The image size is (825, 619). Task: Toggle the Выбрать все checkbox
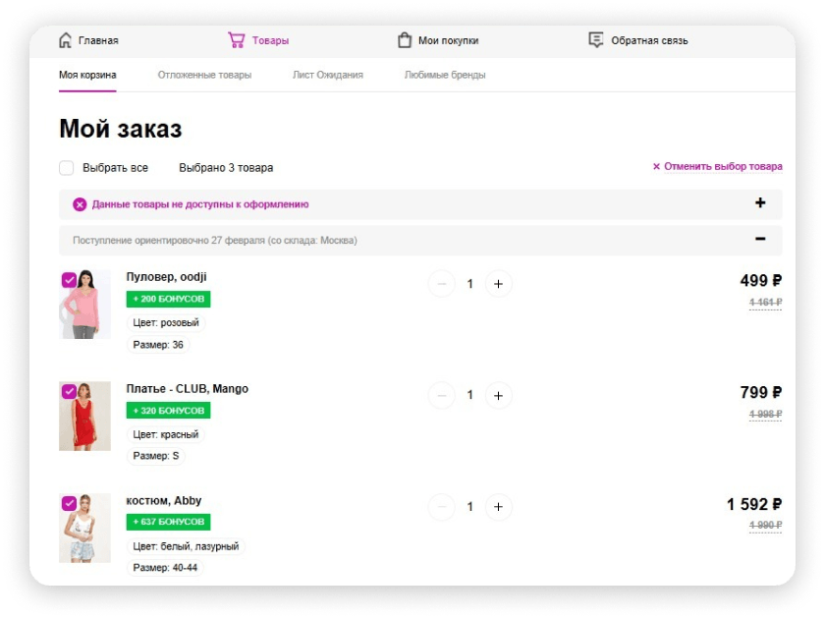pyautogui.click(x=67, y=168)
